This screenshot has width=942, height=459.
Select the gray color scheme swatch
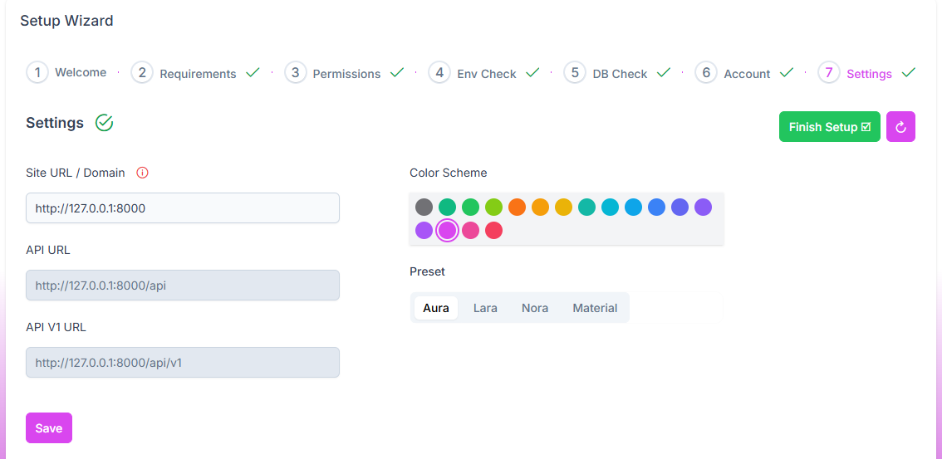pyautogui.click(x=424, y=208)
